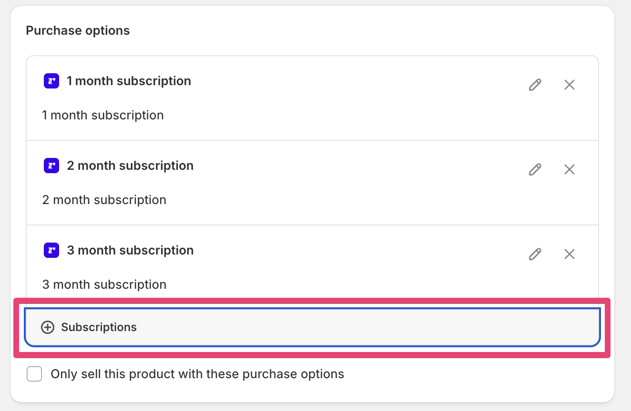This screenshot has width=631, height=411.
Task: Click the 3 month subscription description text
Action: (104, 284)
